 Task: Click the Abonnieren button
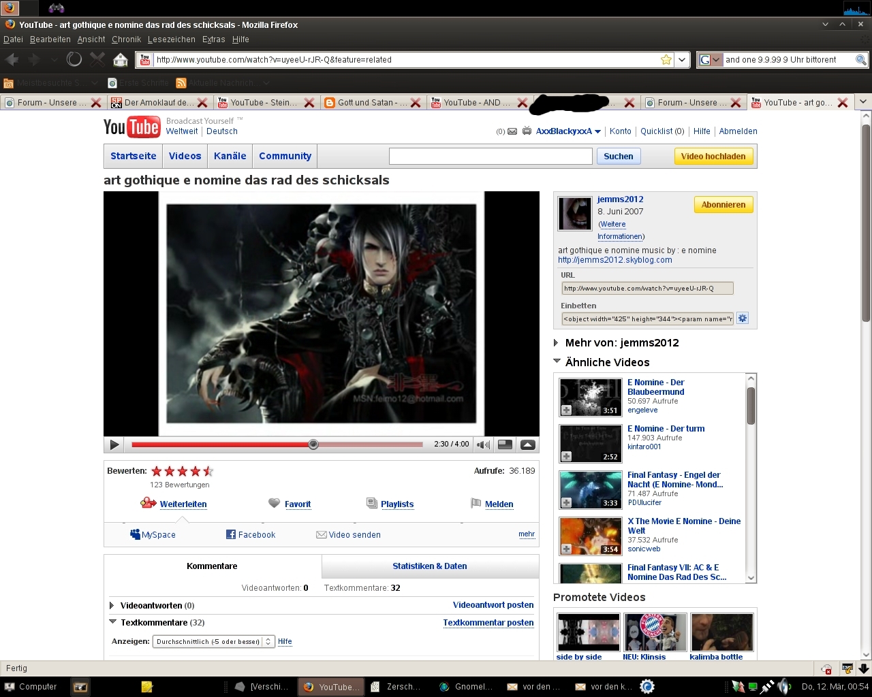tap(723, 205)
